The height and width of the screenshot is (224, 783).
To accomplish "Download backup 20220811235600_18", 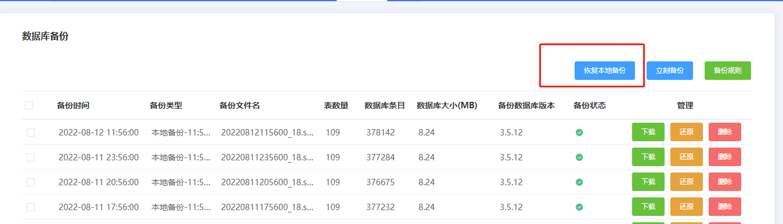I will click(x=648, y=157).
